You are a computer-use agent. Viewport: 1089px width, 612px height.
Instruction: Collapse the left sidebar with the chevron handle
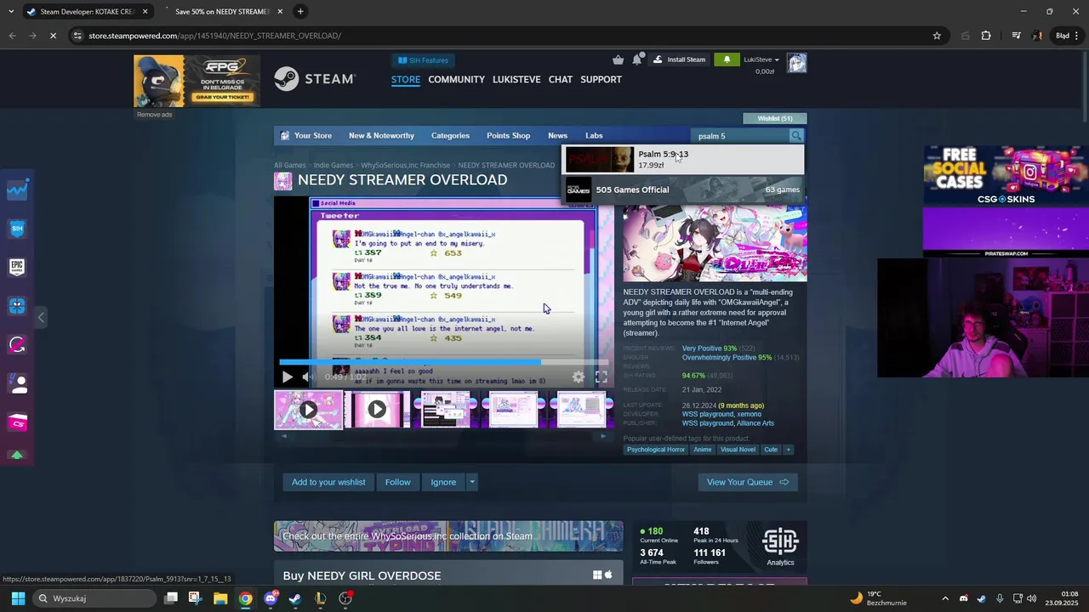(x=41, y=317)
